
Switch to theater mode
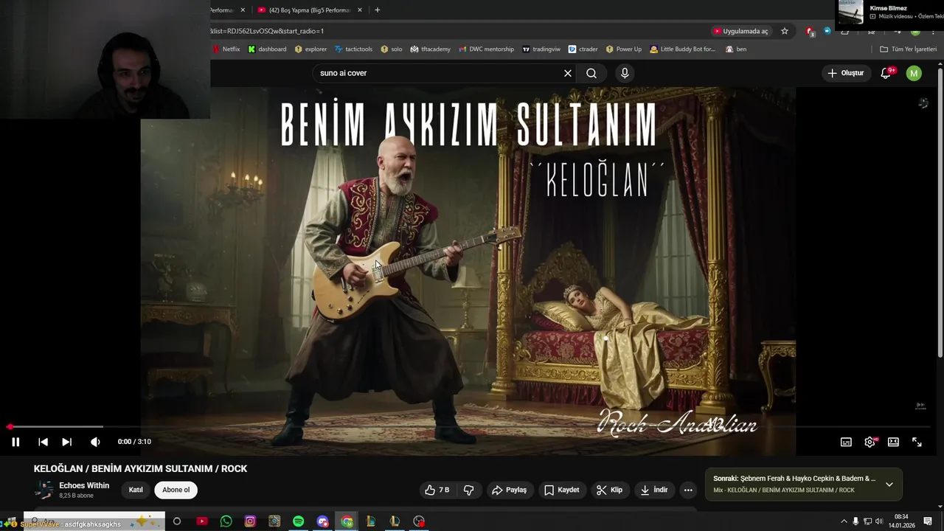coord(893,442)
